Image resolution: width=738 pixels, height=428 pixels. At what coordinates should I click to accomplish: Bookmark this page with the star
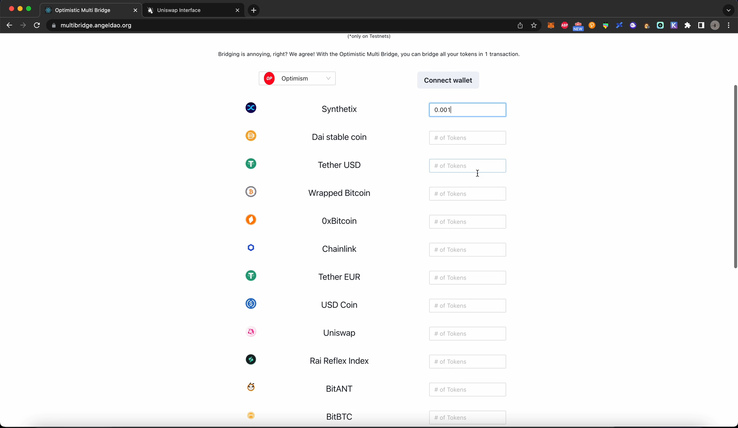coord(534,25)
